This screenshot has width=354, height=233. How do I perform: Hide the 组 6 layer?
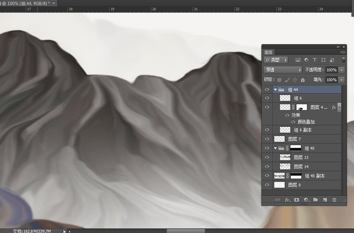click(267, 98)
